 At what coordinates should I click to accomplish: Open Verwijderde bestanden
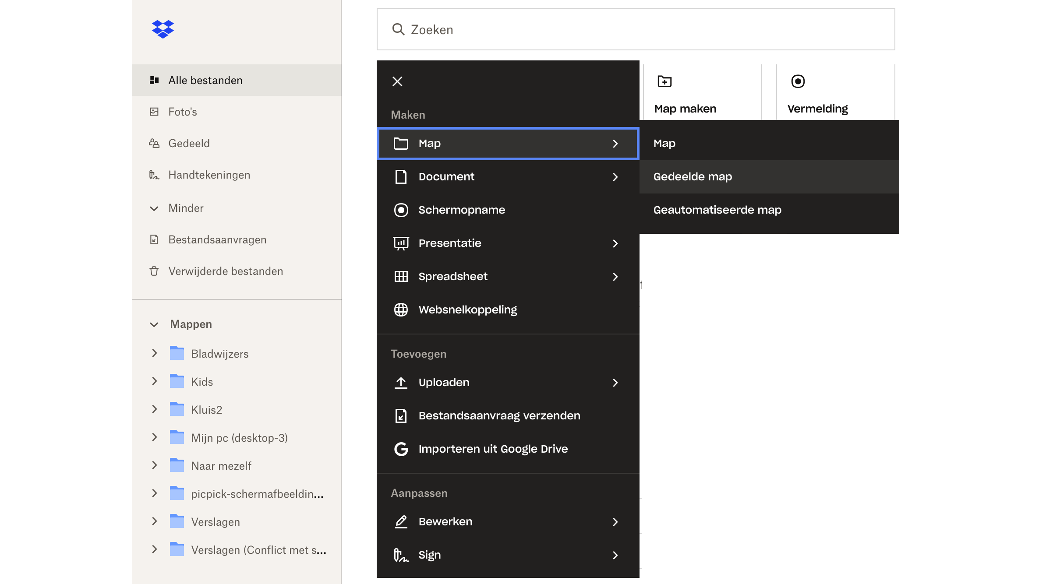(x=225, y=271)
